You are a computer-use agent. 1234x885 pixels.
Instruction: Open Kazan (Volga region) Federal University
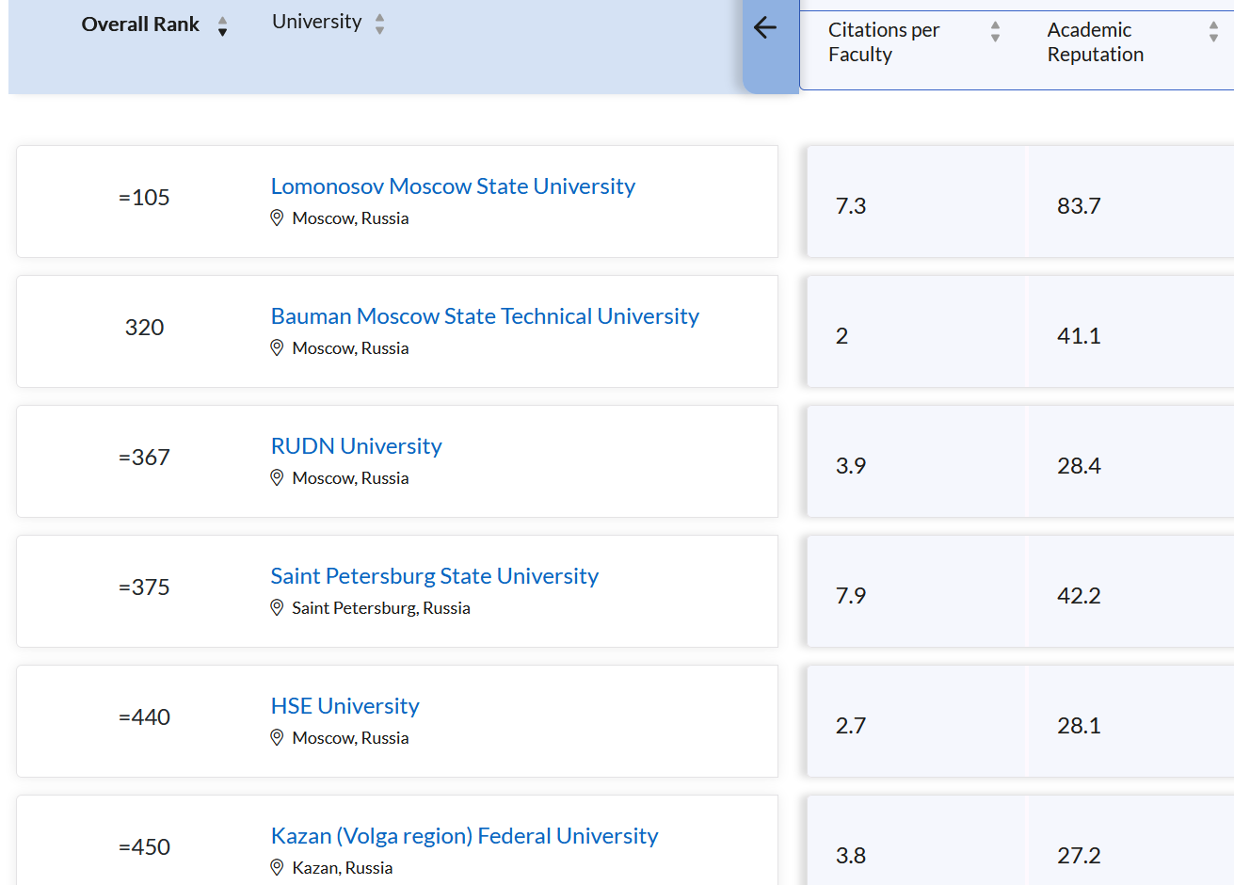point(464,836)
